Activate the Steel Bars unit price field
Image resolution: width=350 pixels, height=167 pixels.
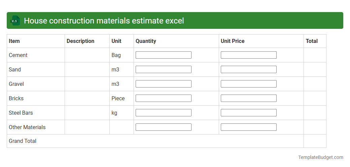(x=248, y=113)
